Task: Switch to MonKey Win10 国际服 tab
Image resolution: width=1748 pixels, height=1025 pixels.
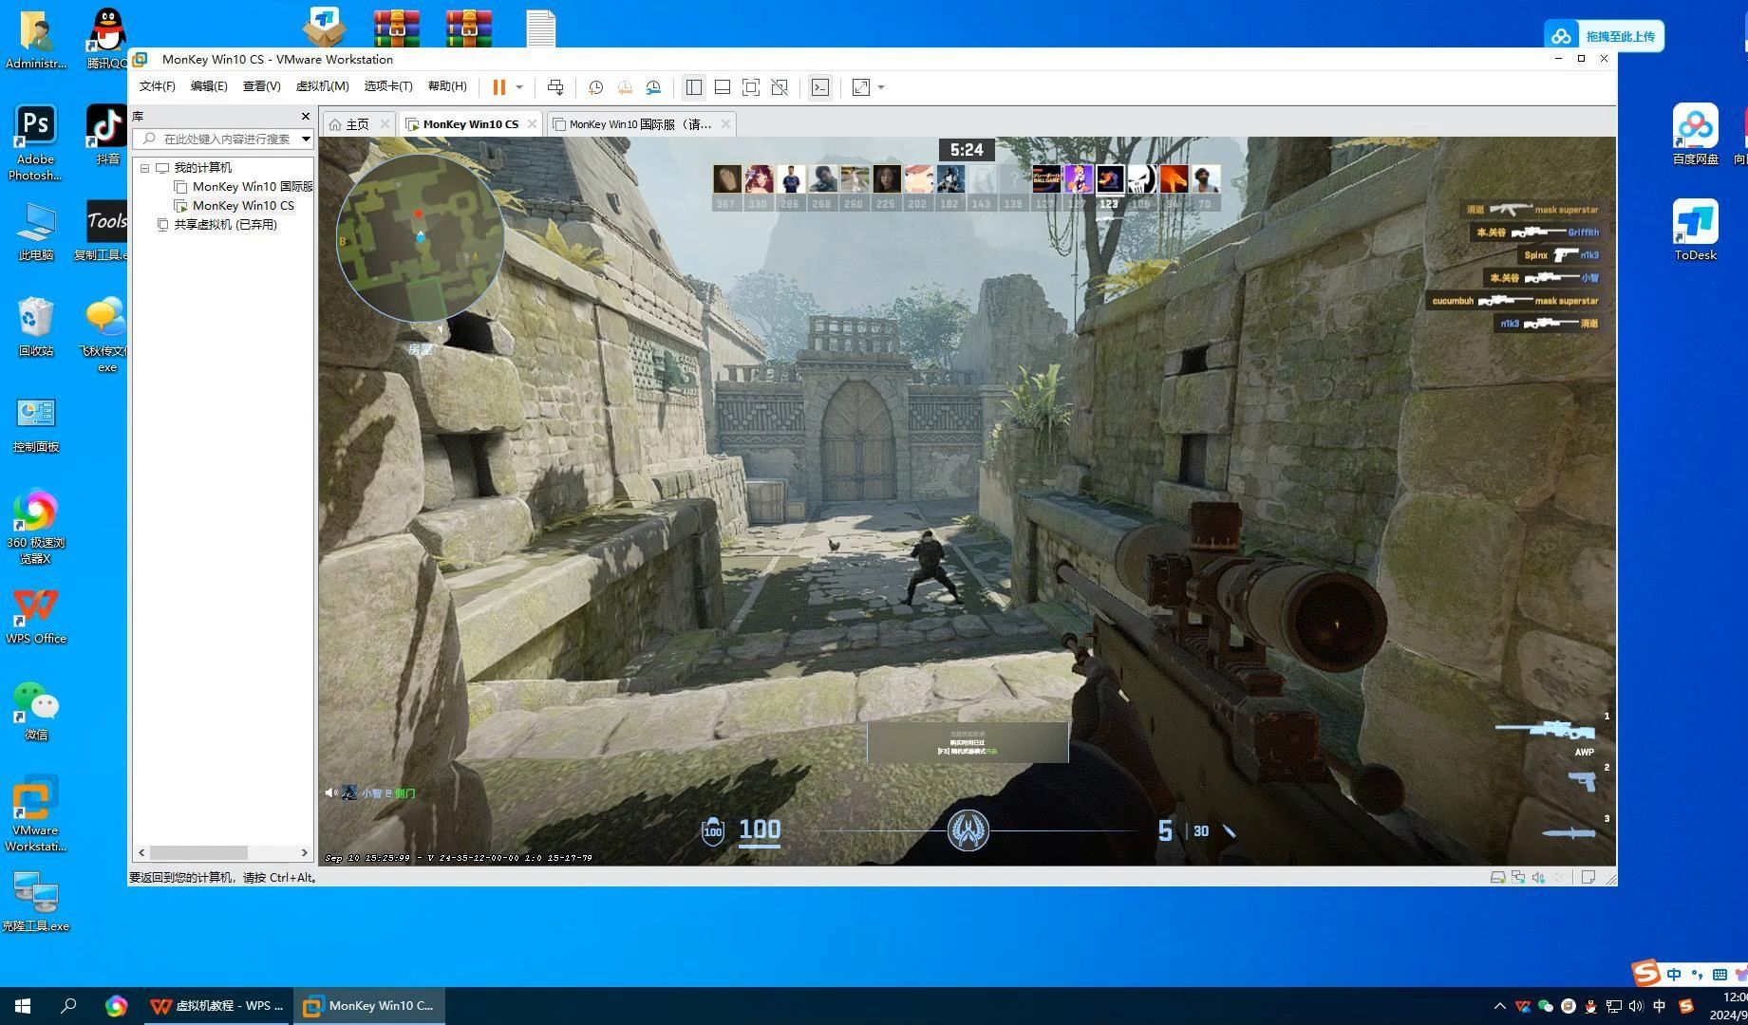Action: 640,124
